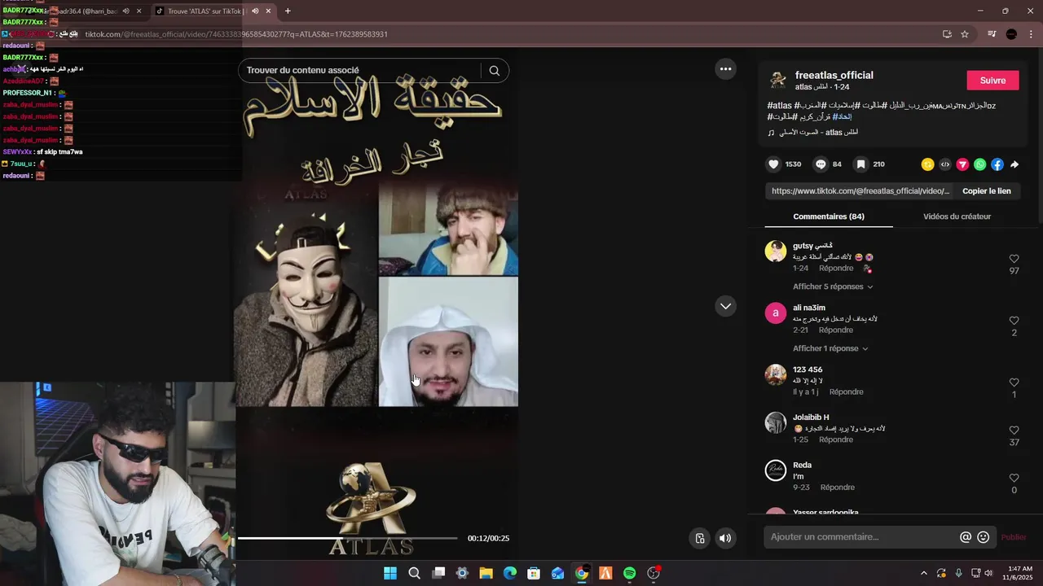Open File Explorer from taskbar
Screen dimensions: 1043x586
486,573
